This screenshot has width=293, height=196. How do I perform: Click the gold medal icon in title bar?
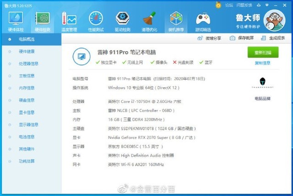(218, 5)
